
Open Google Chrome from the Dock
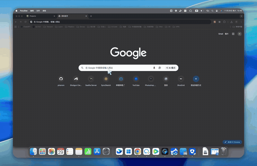click(x=137, y=152)
